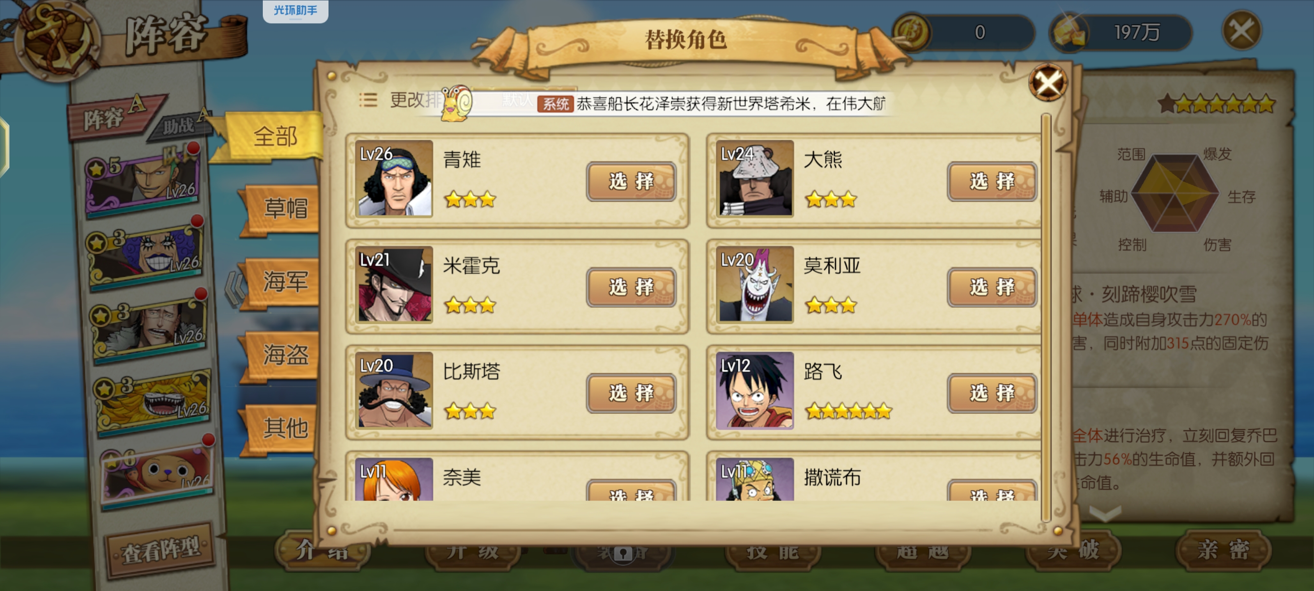Choose 米霍克 with 选择 button
1314x591 pixels.
631,287
